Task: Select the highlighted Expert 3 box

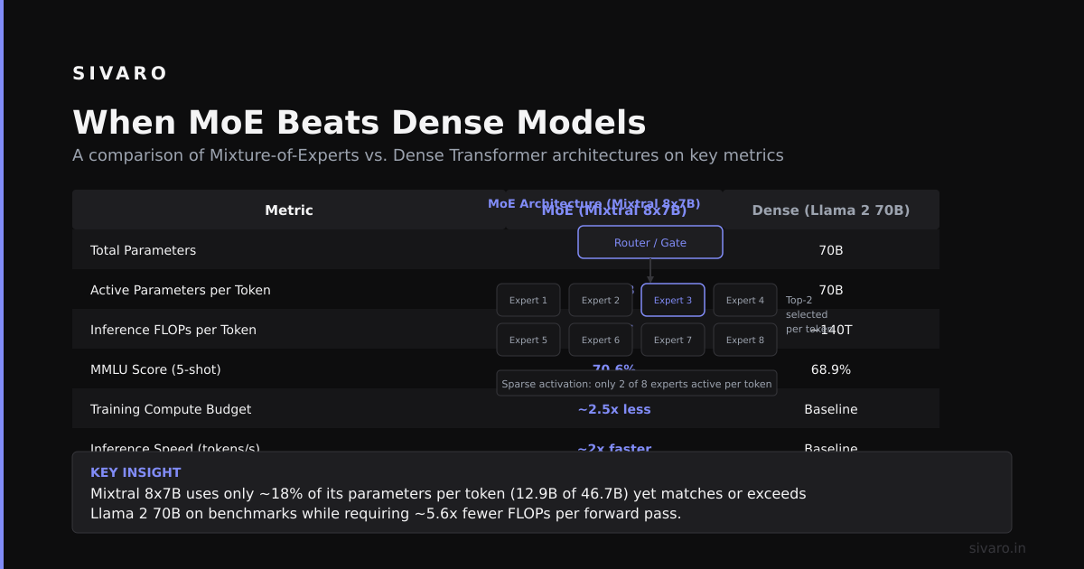Action: [673, 300]
